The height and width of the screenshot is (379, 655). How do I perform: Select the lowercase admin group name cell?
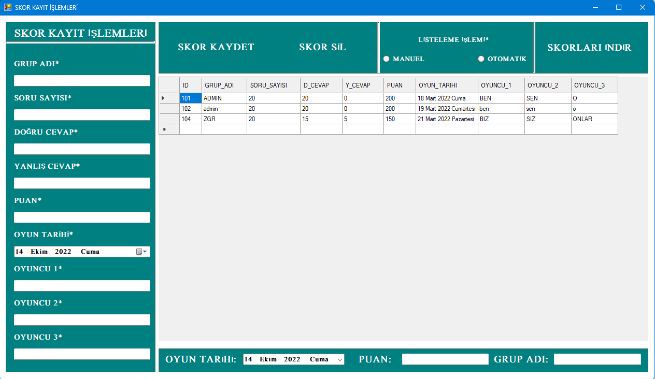(224, 109)
